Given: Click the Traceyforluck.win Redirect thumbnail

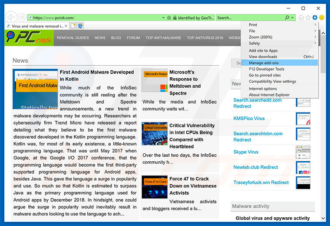Looking at the screenshot, I should click(303, 183).
